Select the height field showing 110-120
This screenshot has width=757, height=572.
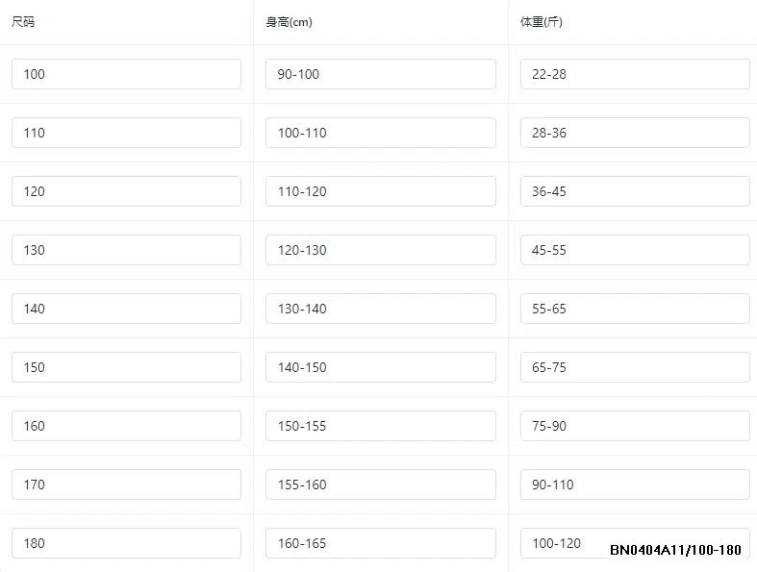tap(381, 191)
